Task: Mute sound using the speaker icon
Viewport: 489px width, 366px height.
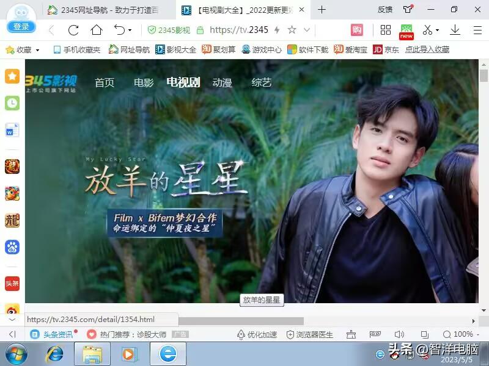Action: 399,334
